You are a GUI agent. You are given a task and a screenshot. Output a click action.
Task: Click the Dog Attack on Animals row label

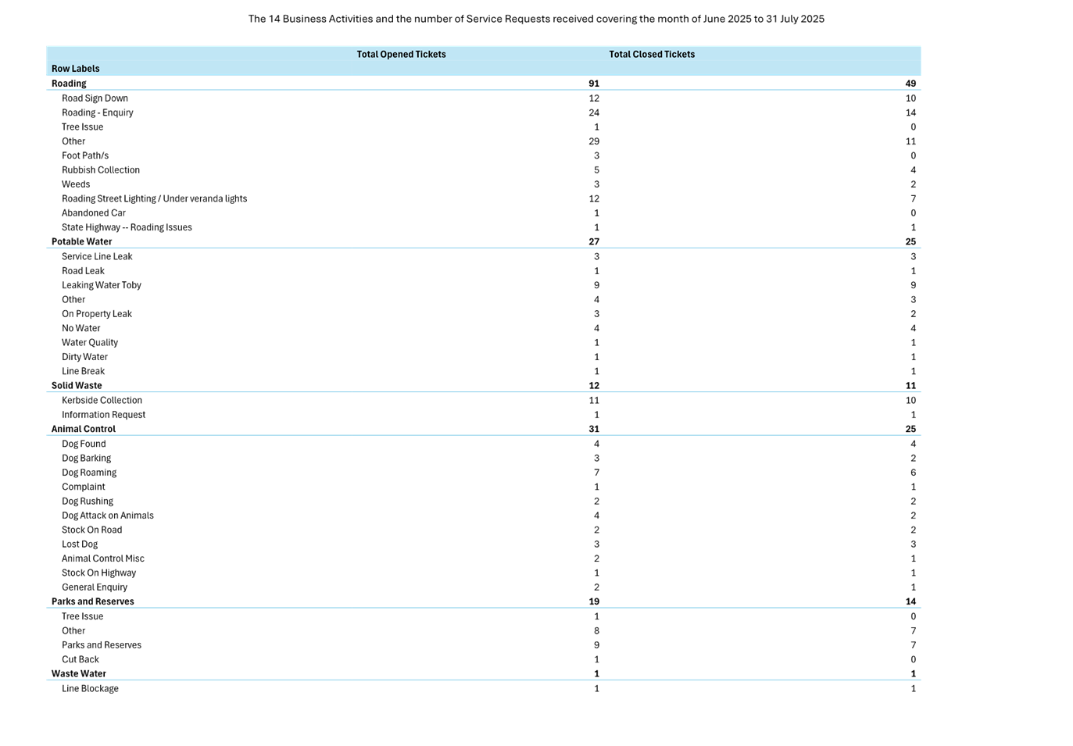click(x=108, y=516)
